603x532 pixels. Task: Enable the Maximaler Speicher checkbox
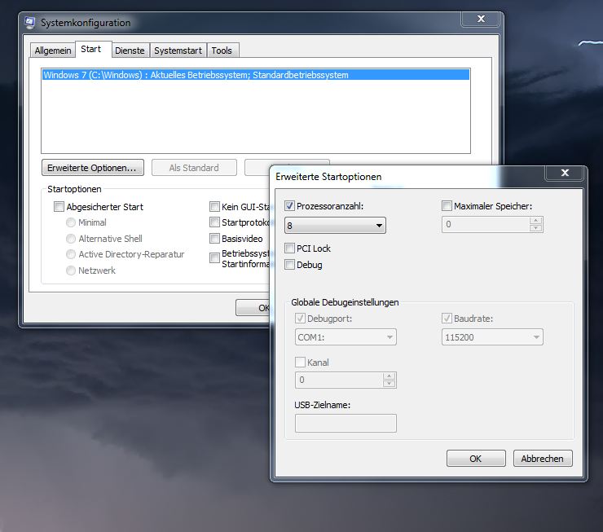point(447,206)
